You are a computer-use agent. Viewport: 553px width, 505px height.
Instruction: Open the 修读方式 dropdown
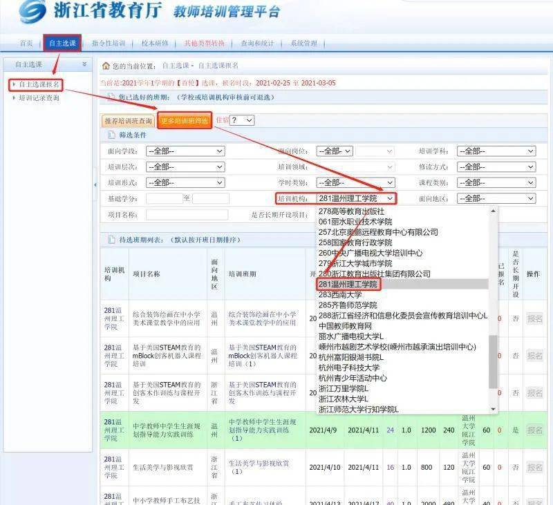tap(496, 166)
